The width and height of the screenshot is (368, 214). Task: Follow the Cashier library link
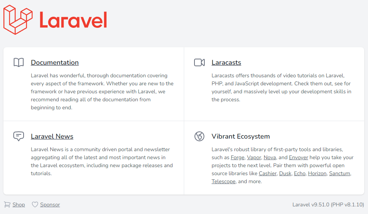tap(268, 173)
